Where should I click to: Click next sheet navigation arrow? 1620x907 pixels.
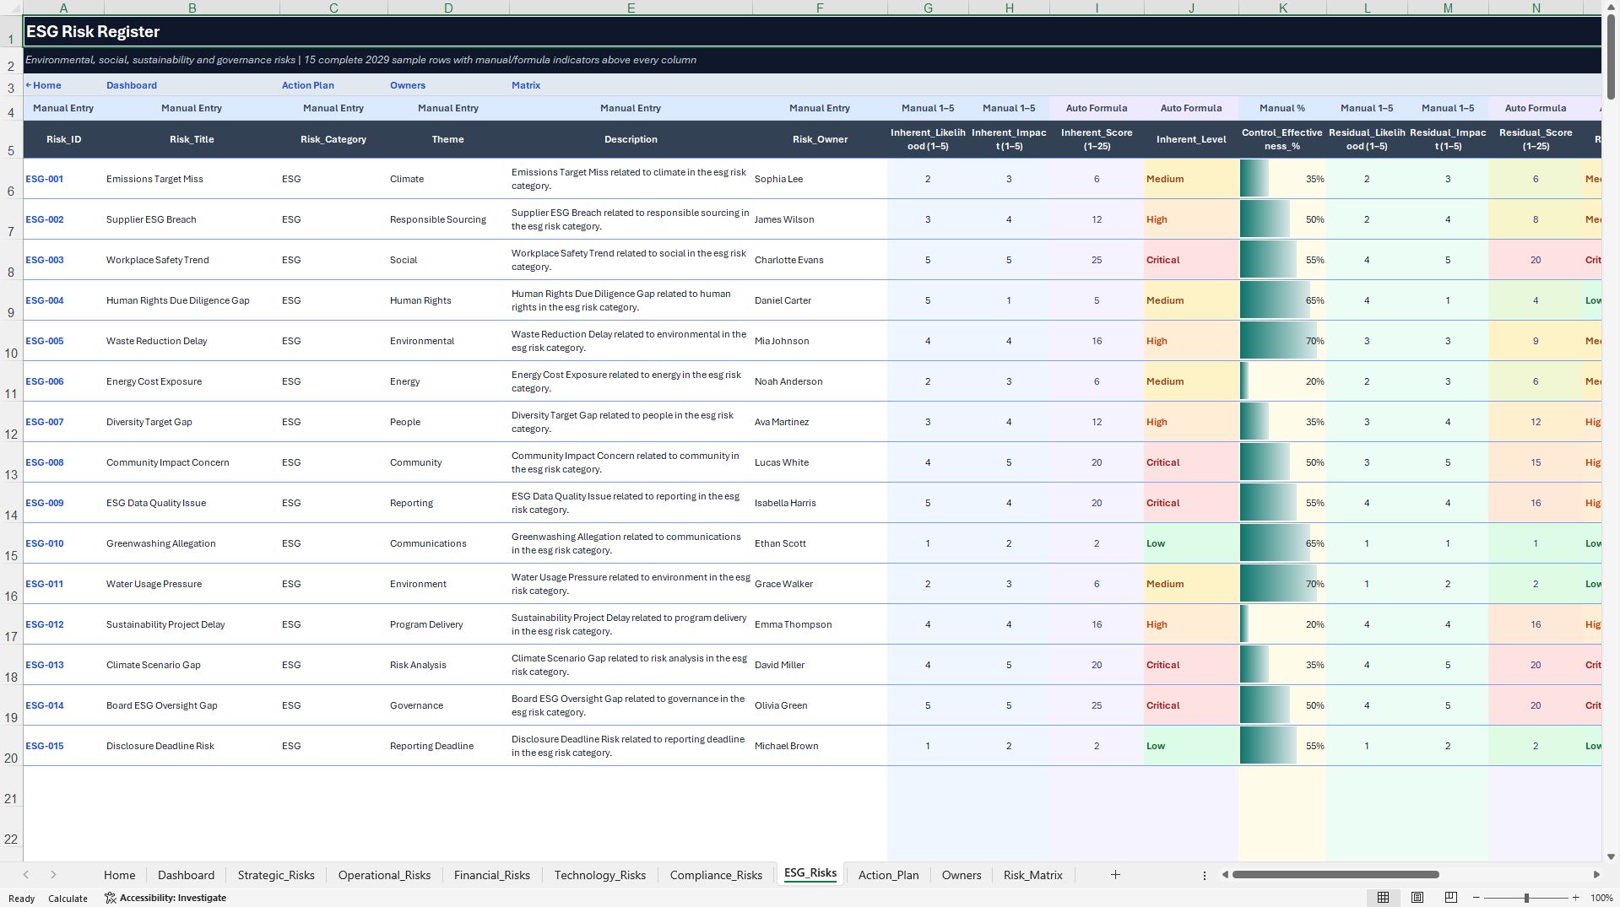[x=53, y=875]
